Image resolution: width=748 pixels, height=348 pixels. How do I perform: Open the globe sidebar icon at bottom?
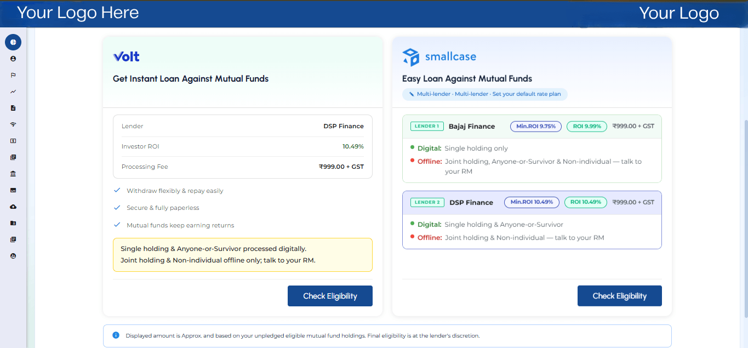13,256
